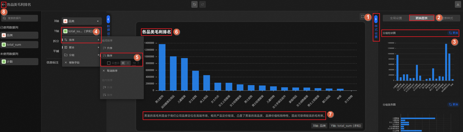Open the 分组 submenu
The height and width of the screenshot is (132, 463).
(x=81, y=55)
